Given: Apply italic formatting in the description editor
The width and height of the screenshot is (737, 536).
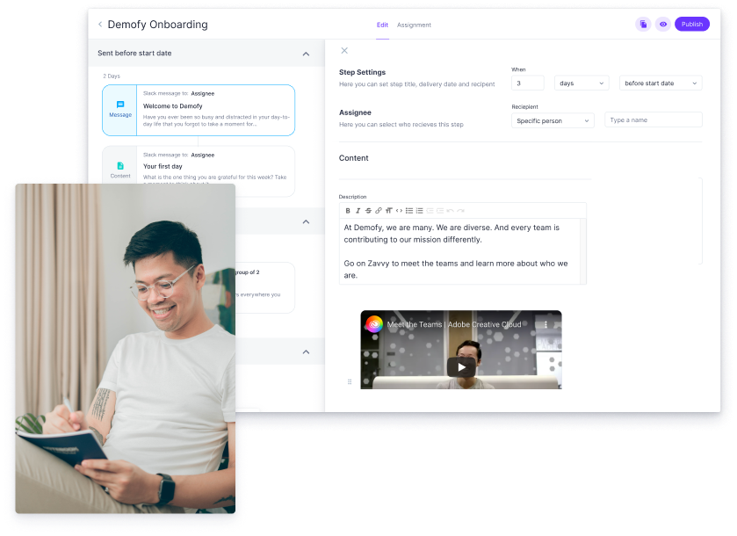Looking at the screenshot, I should coord(358,211).
